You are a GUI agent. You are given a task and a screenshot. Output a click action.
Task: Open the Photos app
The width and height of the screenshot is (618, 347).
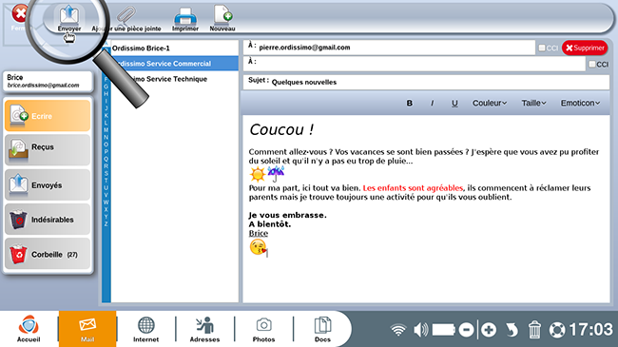point(263,329)
